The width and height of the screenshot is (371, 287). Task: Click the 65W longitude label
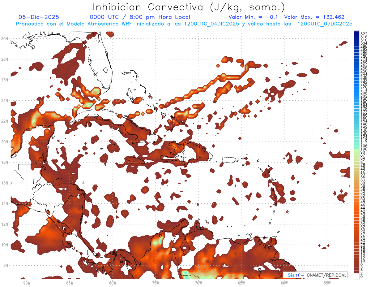point(241,283)
